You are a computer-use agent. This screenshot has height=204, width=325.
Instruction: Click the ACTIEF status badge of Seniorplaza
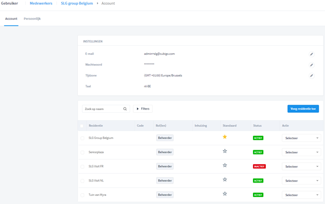point(258,152)
